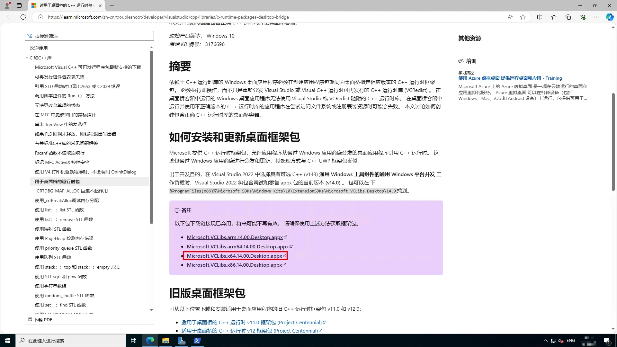Viewport: 617px width, 347px height.
Task: Open File Explorer from the taskbar
Action: coord(165,341)
